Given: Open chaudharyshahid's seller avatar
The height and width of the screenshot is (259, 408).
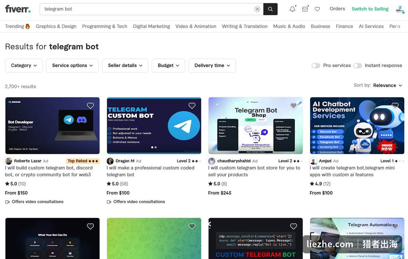Looking at the screenshot, I should pos(211,161).
